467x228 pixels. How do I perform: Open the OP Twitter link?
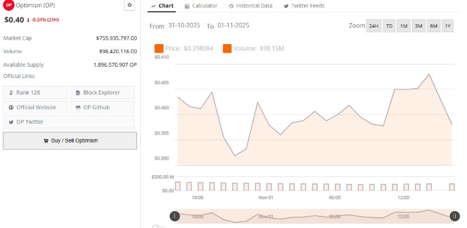click(69, 122)
